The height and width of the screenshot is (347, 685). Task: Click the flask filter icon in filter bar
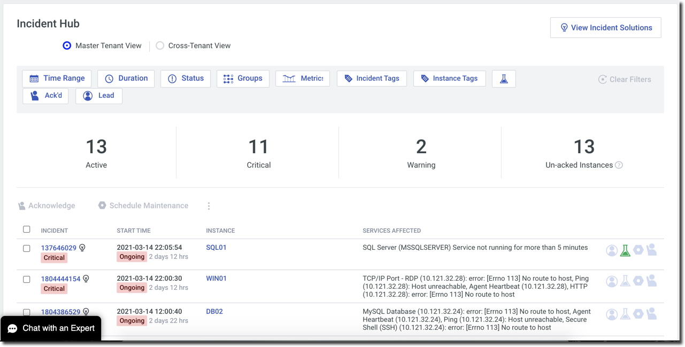504,79
